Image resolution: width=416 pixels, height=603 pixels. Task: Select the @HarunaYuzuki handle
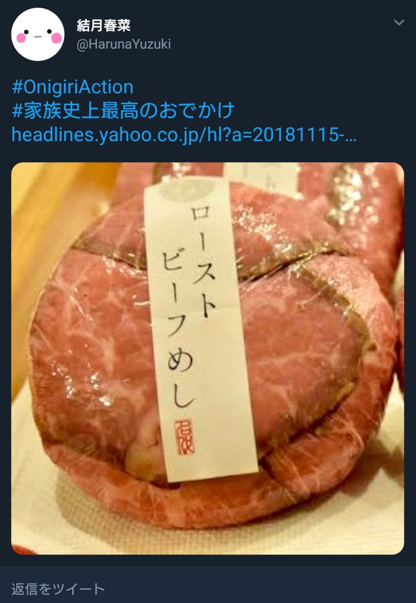[x=124, y=45]
